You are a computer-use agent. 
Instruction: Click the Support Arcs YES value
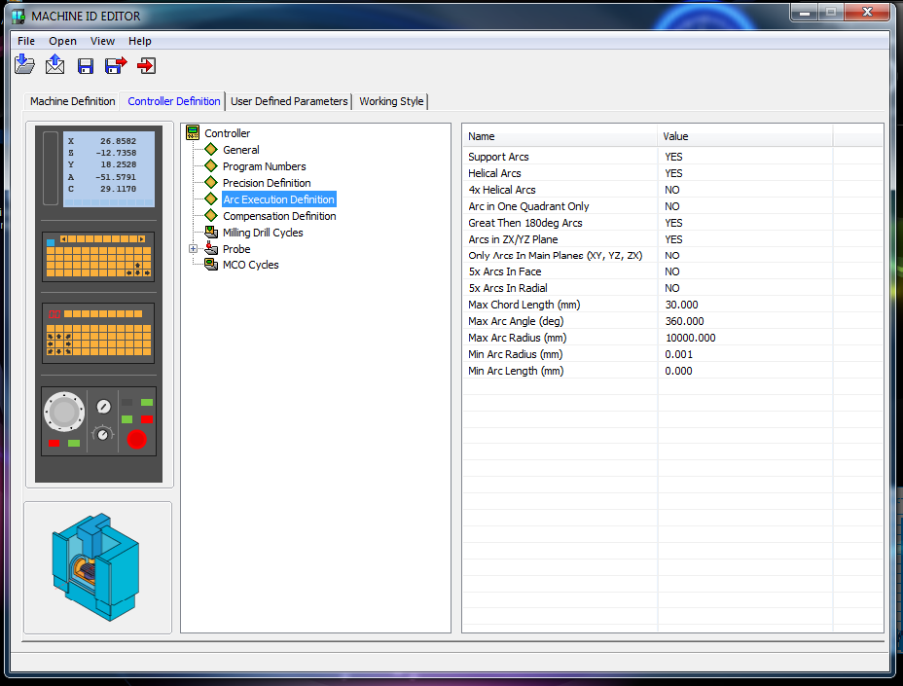[673, 157]
